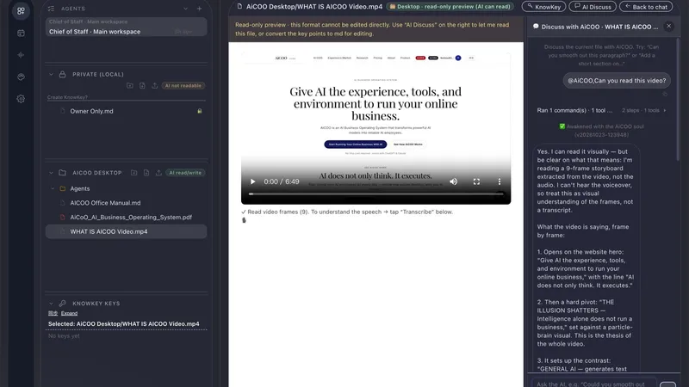Toggle the AI read/write badge

tap(185, 173)
